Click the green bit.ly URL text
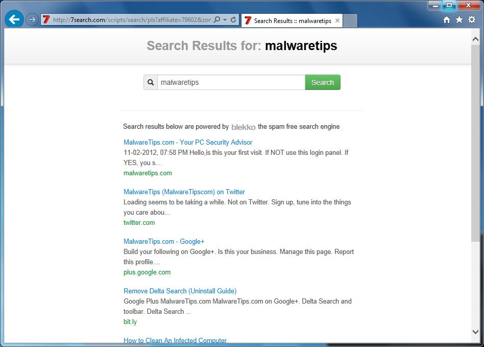The width and height of the screenshot is (484, 347). coord(130,321)
